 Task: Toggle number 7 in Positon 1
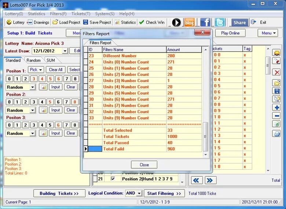pyautogui.click(x=67, y=79)
